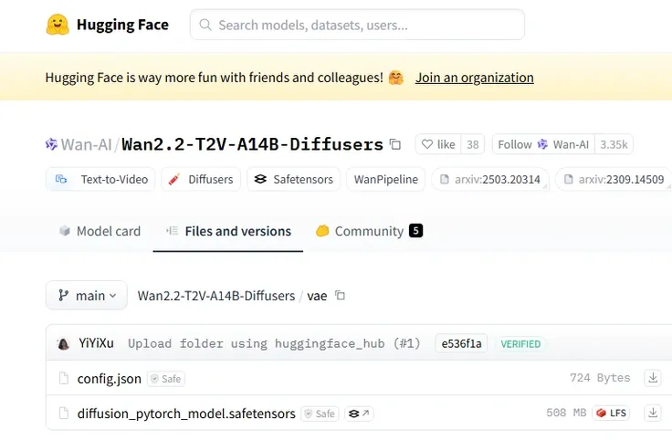Open Join an organization link
This screenshot has height=440, width=672.
click(475, 78)
